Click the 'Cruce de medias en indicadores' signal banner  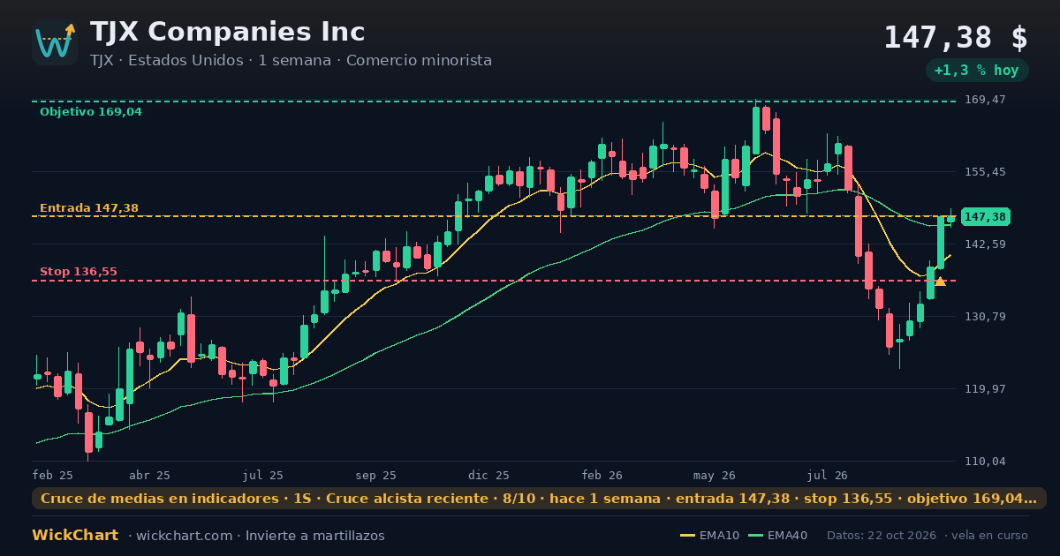pyautogui.click(x=539, y=499)
